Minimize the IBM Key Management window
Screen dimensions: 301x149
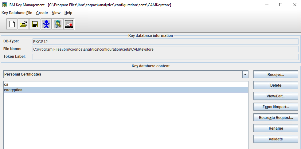point(267,5)
